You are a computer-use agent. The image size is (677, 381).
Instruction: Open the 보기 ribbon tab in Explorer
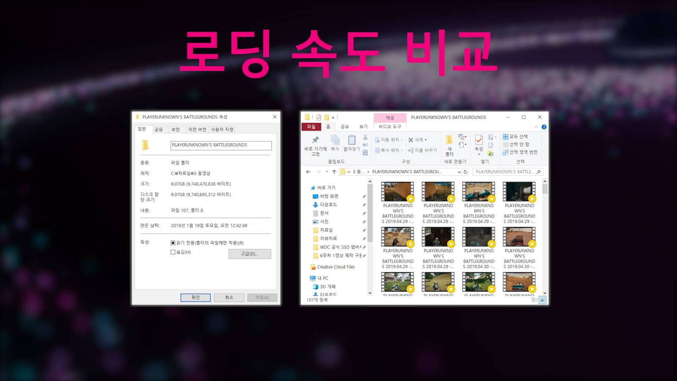363,127
